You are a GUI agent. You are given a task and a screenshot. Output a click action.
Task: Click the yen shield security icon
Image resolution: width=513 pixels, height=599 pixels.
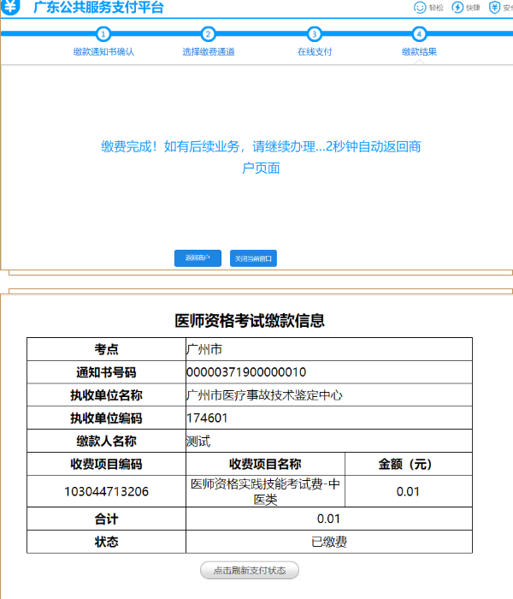tap(495, 8)
